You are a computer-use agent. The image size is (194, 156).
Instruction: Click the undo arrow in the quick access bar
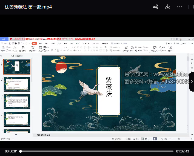pos(22,43)
